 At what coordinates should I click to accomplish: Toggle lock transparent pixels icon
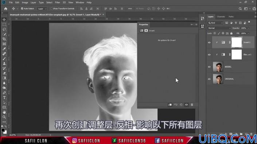point(215,33)
